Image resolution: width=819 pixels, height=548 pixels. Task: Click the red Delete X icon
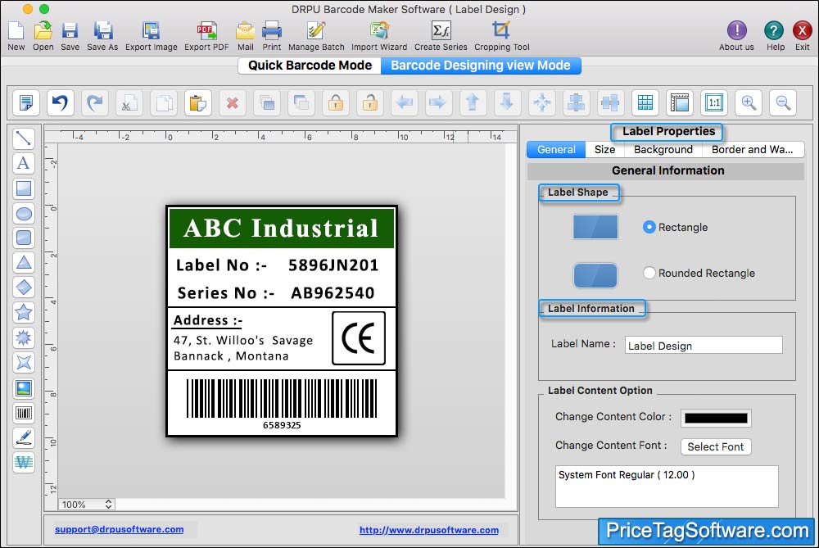tap(233, 102)
